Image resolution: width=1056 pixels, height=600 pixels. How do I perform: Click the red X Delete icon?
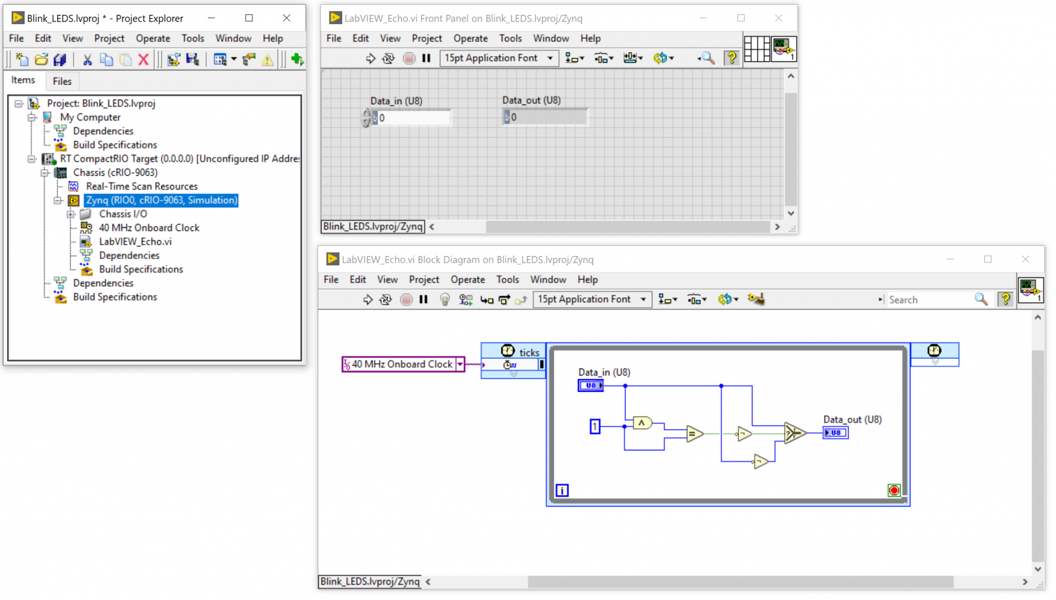pyautogui.click(x=144, y=60)
